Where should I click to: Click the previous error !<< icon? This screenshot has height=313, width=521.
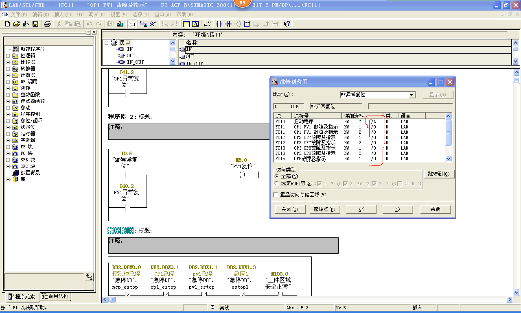165,24
